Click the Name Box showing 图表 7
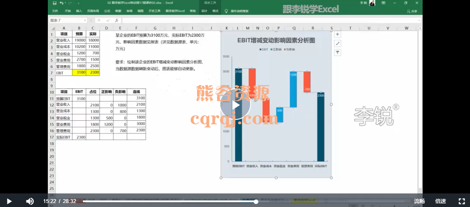 click(x=66, y=20)
